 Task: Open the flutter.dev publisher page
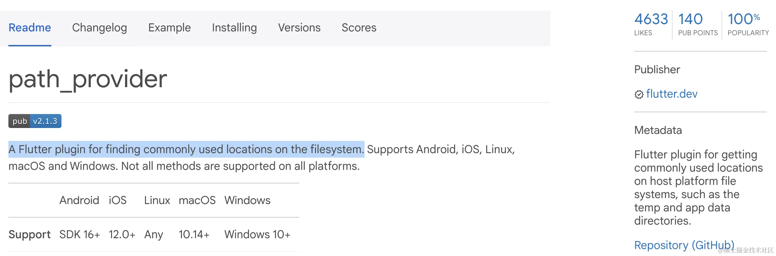[672, 94]
